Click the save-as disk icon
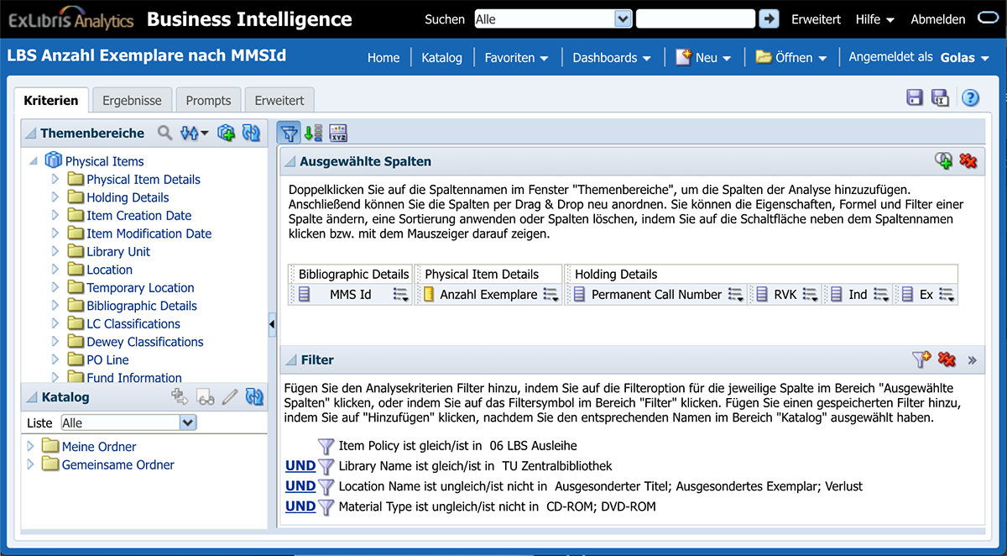The image size is (1007, 556). tap(941, 97)
